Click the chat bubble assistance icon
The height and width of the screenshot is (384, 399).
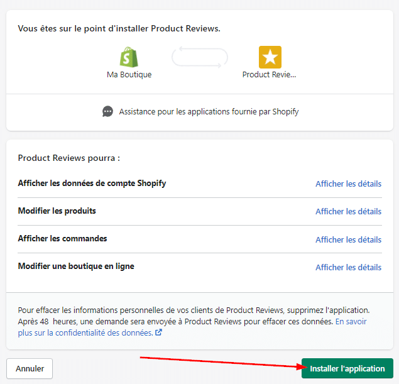click(108, 111)
